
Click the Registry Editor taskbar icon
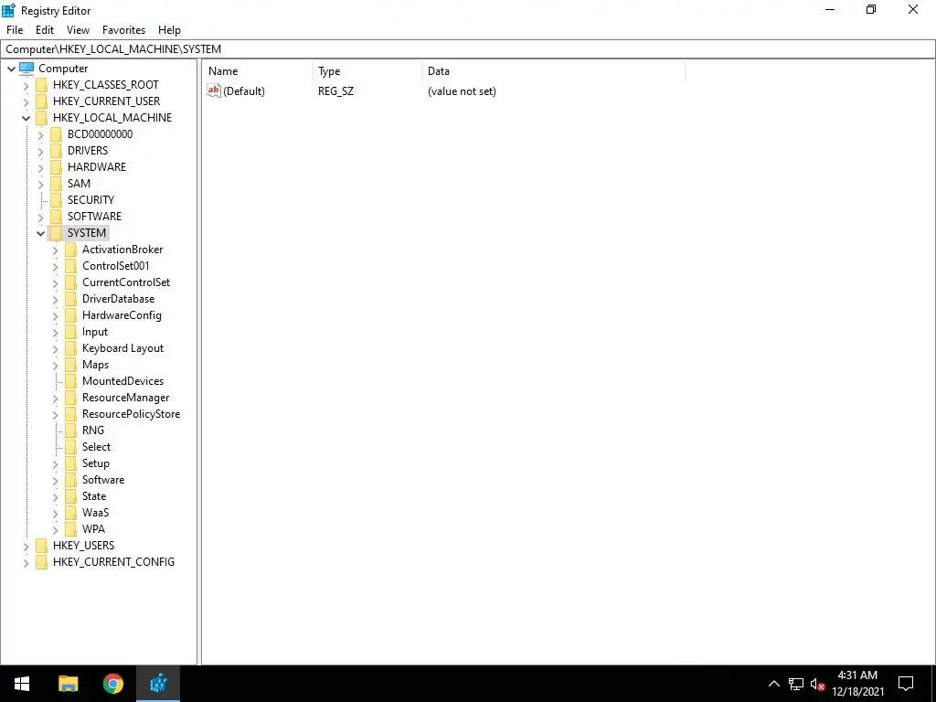[158, 684]
